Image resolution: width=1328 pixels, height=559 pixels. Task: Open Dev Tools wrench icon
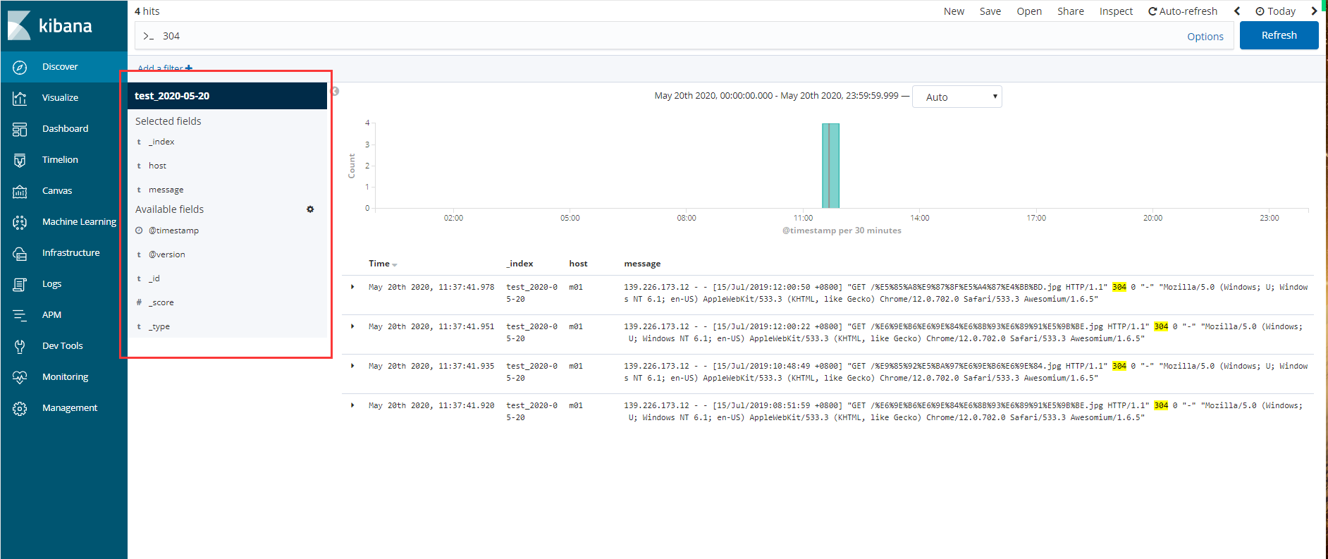(20, 346)
